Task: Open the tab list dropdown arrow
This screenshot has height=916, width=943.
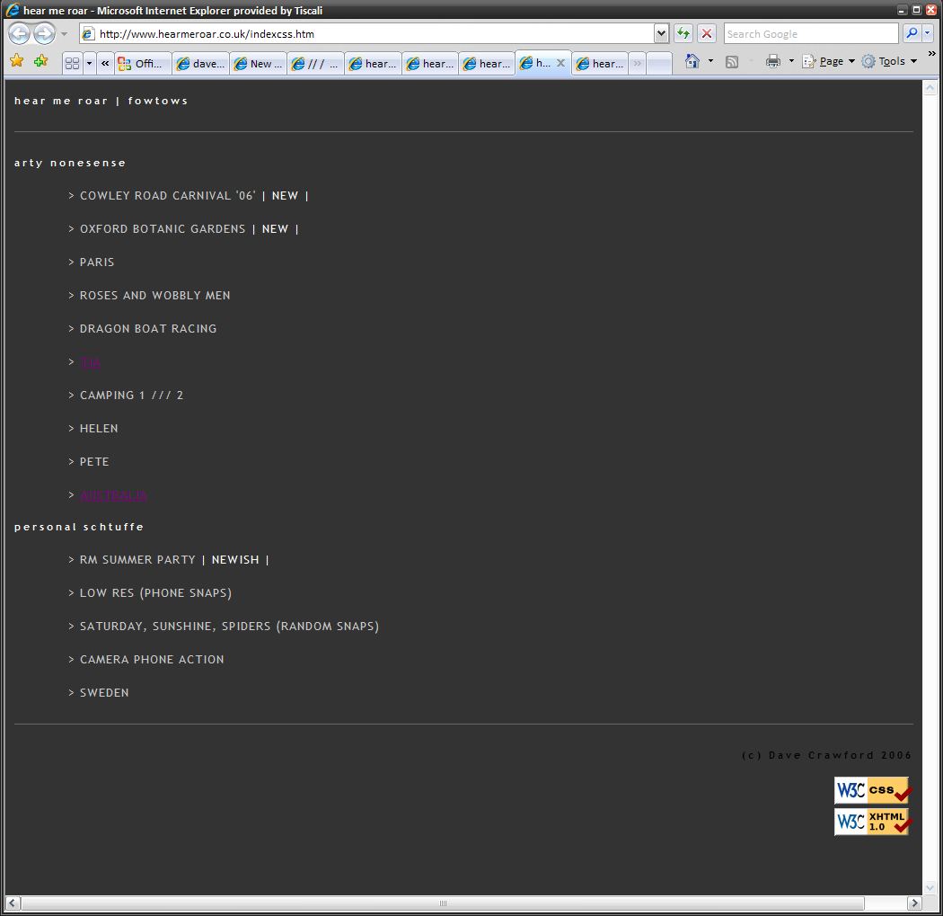Action: 89,63
